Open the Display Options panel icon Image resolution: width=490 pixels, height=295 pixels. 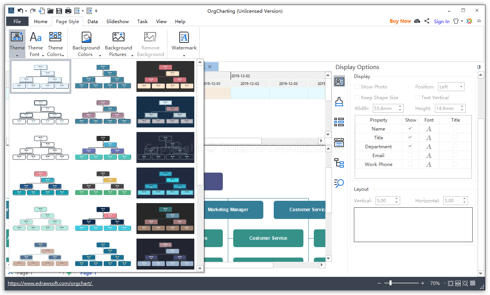[339, 81]
